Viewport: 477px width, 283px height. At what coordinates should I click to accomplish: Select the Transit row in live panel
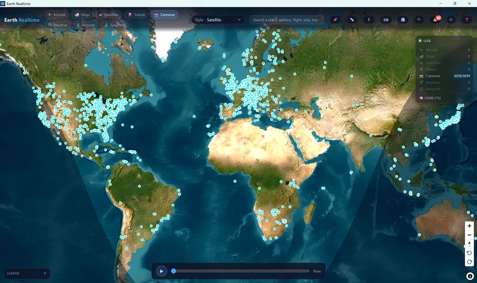point(444,69)
